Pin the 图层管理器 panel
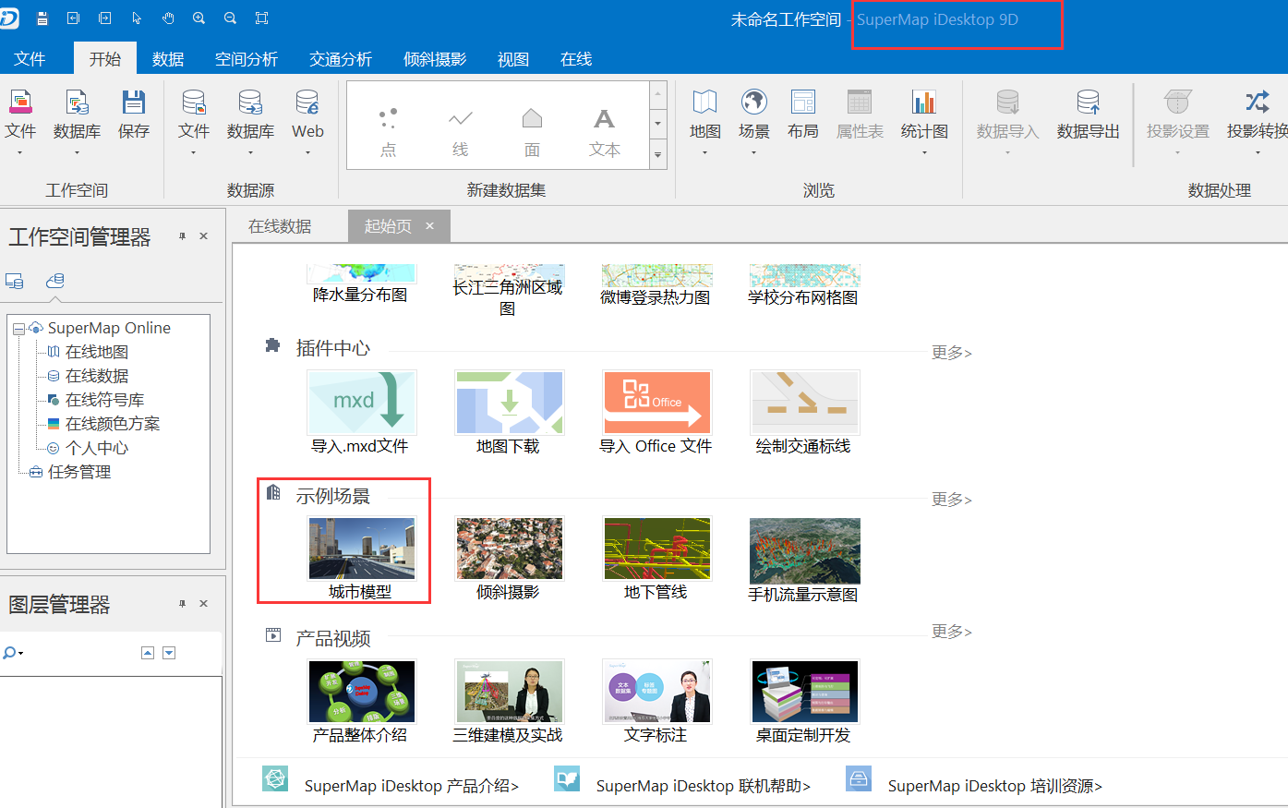1288x808 pixels. [x=182, y=604]
